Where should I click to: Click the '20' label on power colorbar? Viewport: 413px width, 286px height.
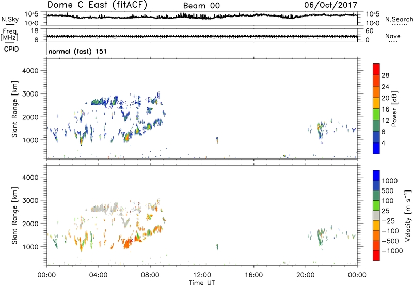point(385,98)
